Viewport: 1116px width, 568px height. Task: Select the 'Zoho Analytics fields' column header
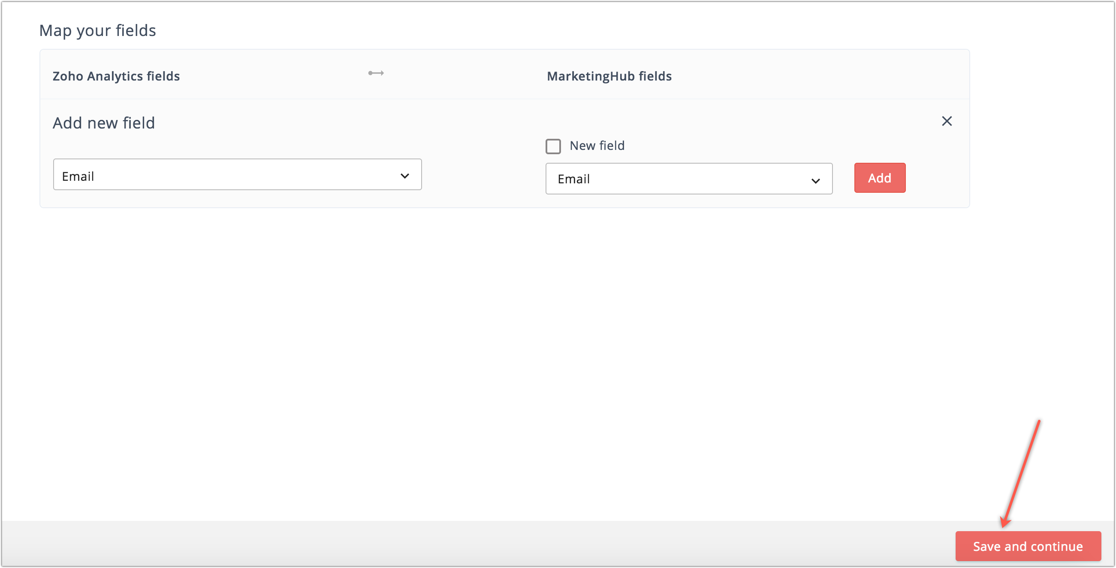pos(116,76)
